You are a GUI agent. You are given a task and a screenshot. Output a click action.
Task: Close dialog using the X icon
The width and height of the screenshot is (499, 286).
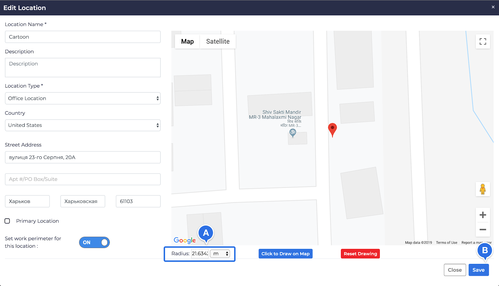point(493,7)
